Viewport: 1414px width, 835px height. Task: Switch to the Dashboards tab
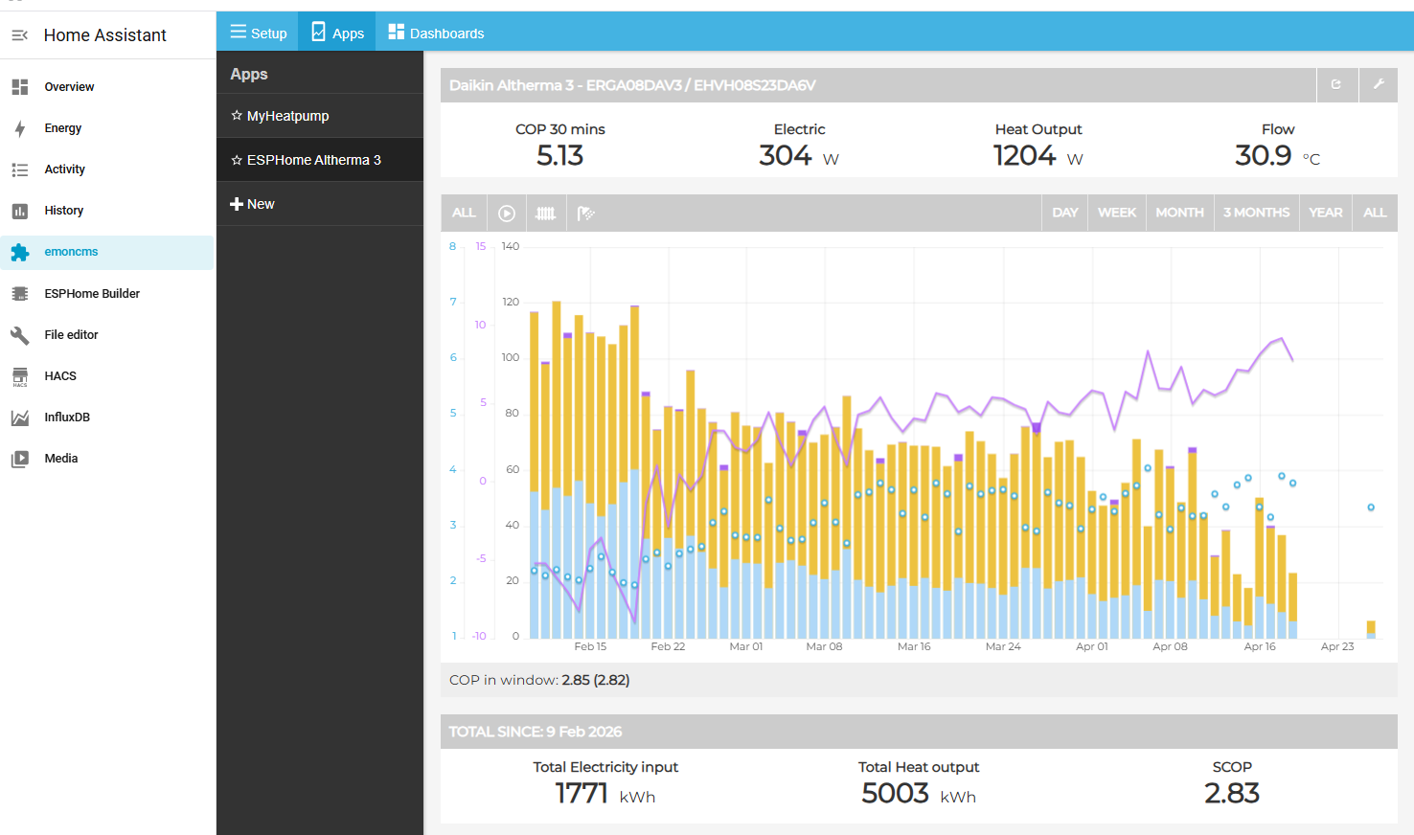[x=436, y=32]
